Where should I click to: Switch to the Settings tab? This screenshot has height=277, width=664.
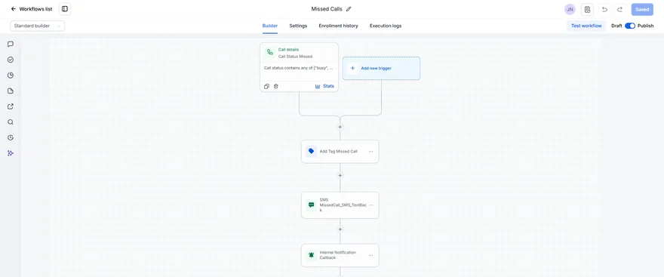298,26
